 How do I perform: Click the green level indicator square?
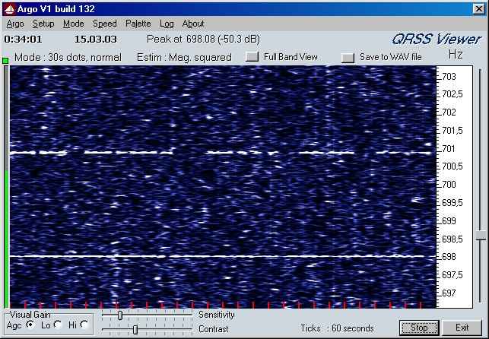[5, 61]
